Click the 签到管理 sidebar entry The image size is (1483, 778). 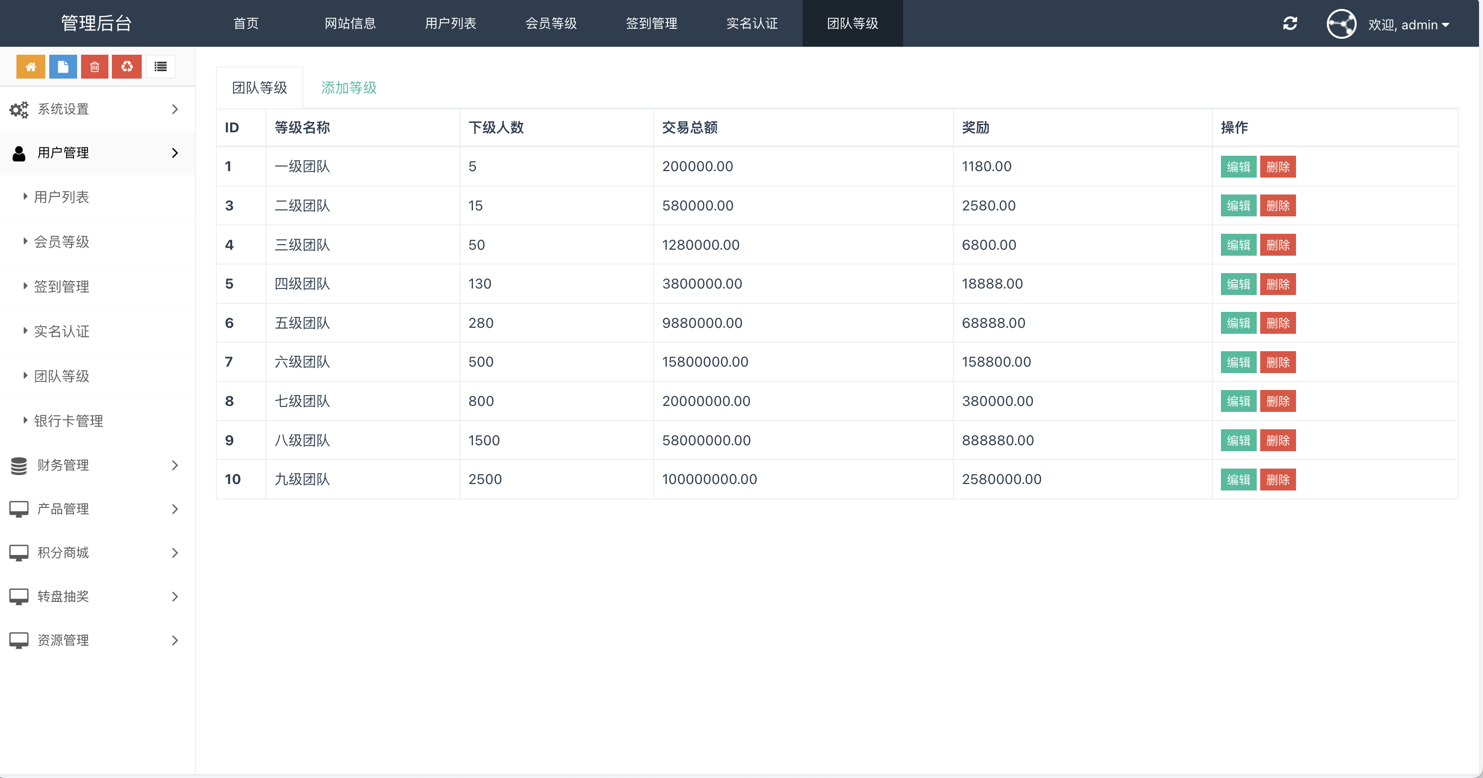pyautogui.click(x=62, y=286)
